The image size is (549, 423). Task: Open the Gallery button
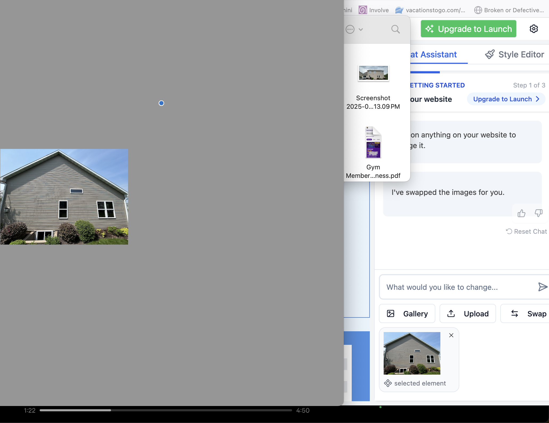click(407, 314)
